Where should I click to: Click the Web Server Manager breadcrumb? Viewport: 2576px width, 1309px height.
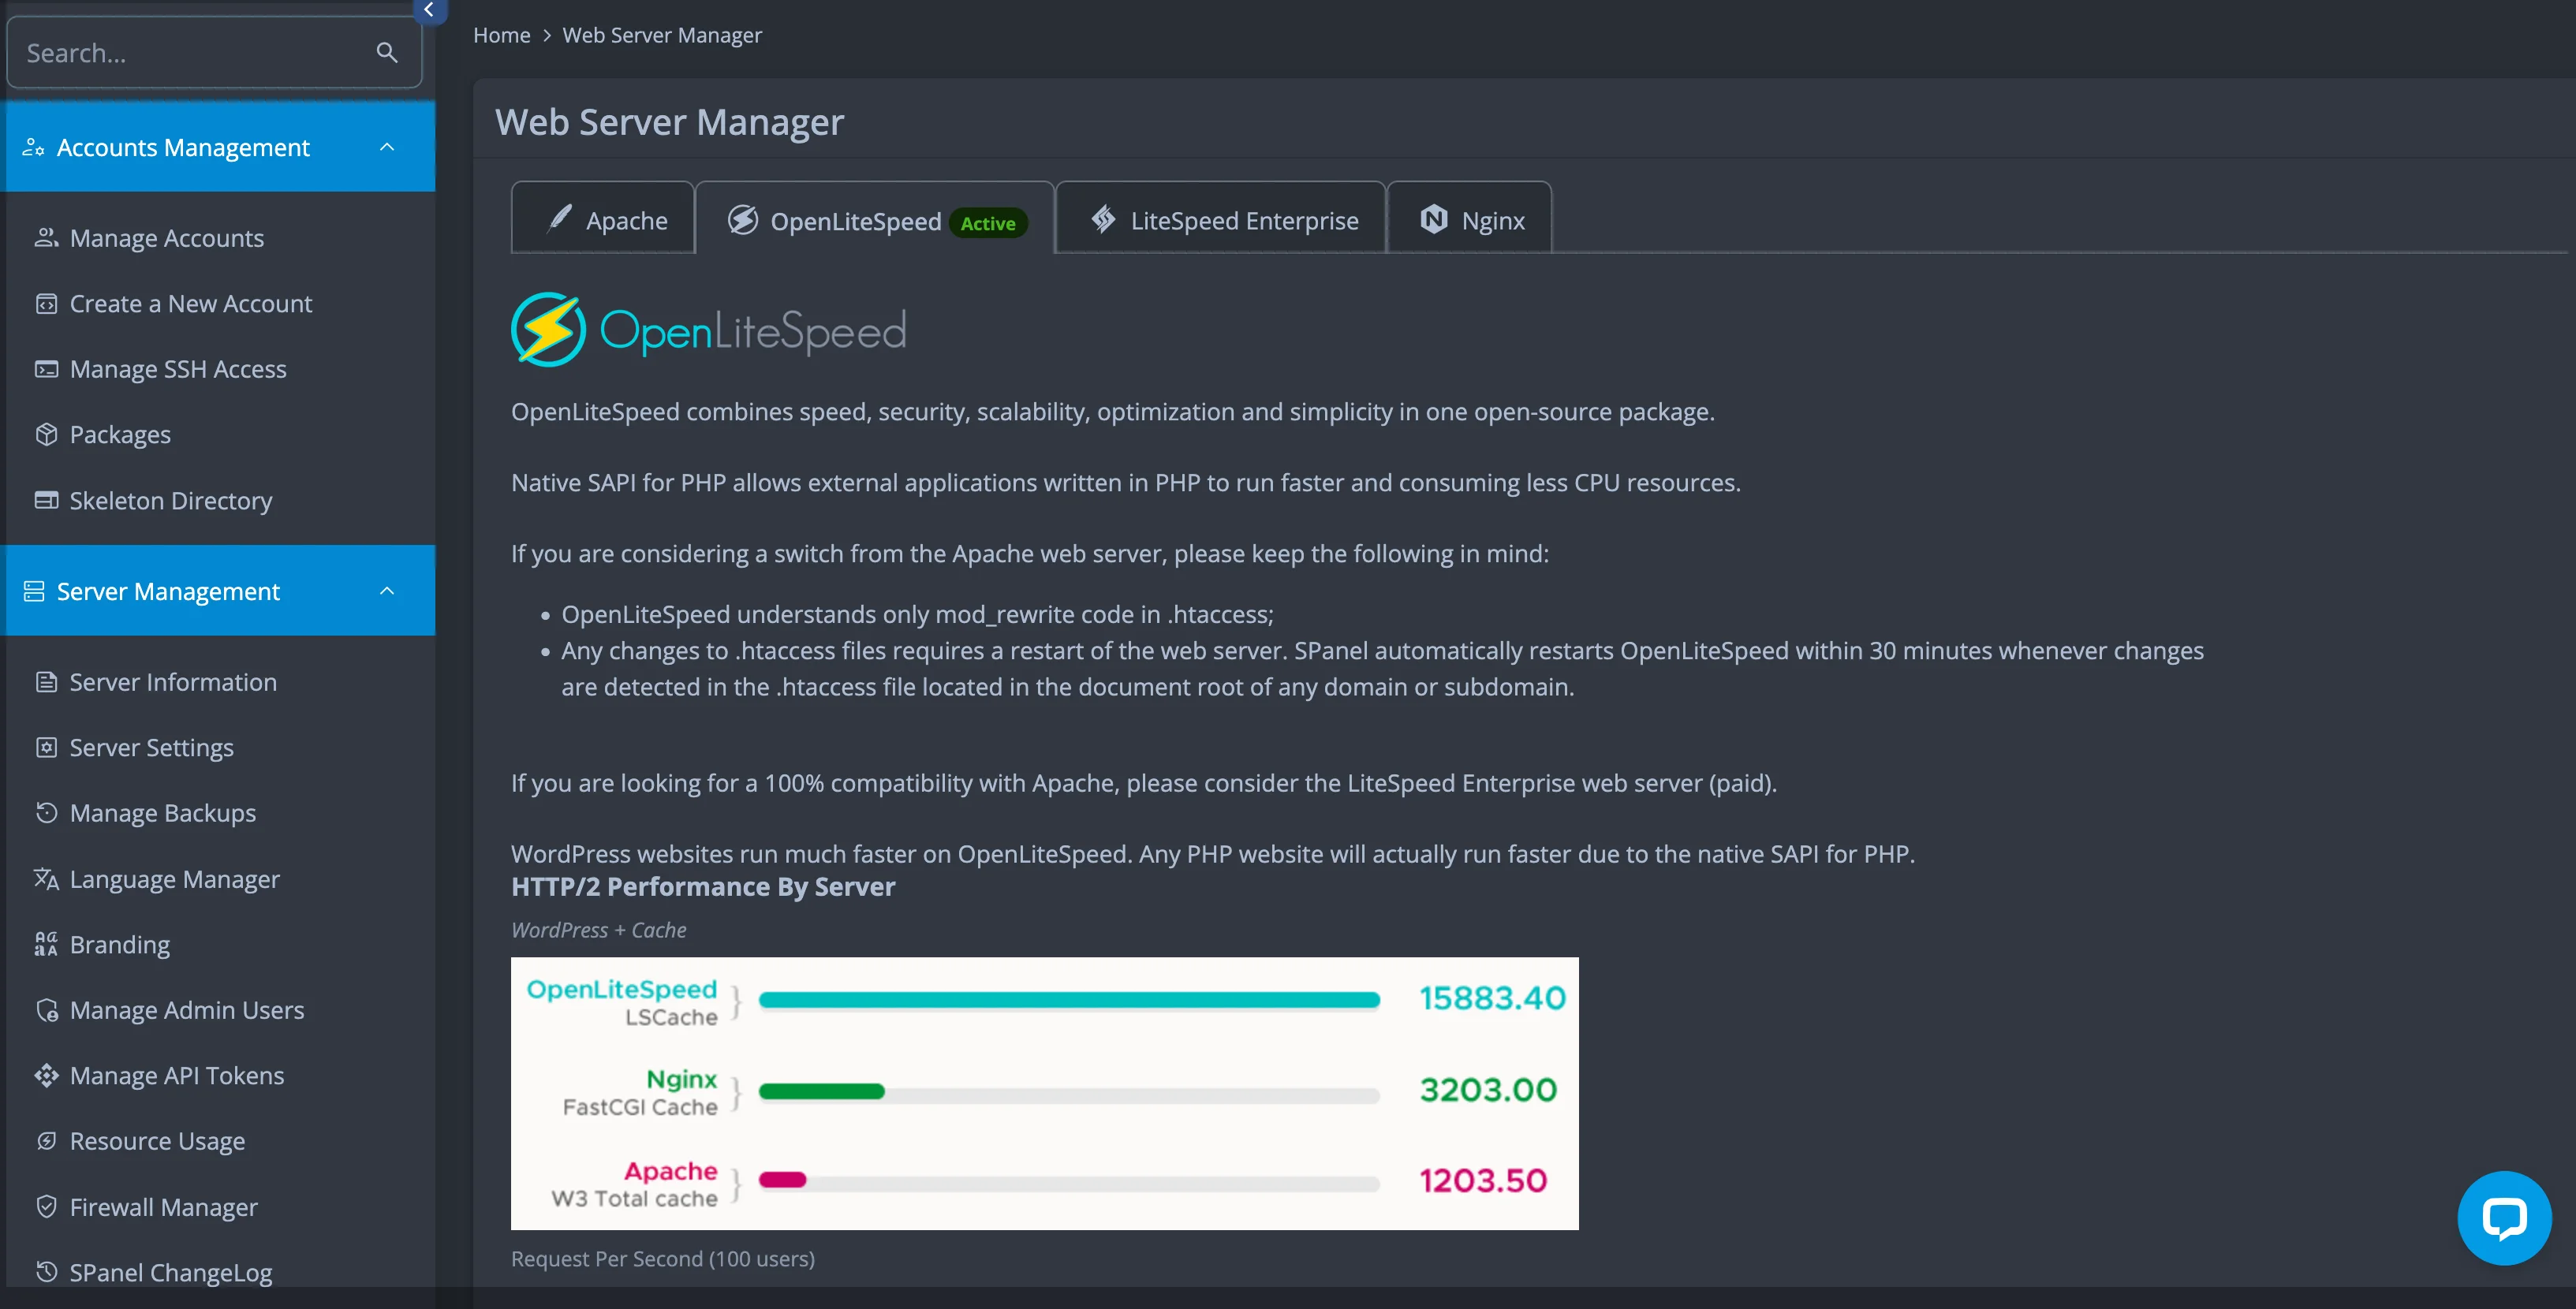click(x=662, y=35)
